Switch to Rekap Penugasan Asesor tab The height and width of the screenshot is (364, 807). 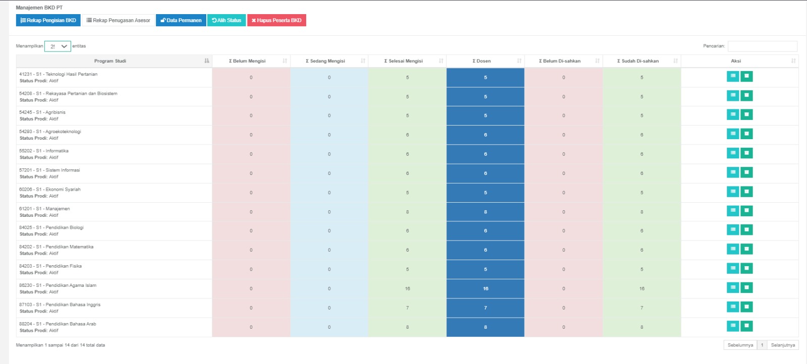click(x=118, y=20)
